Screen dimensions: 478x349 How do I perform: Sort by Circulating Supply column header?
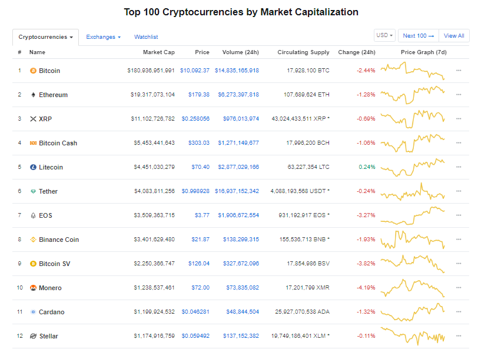coord(303,52)
